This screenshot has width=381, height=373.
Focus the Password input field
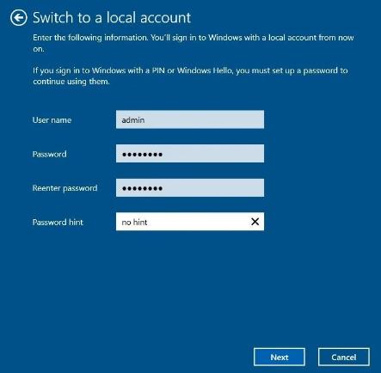click(190, 154)
